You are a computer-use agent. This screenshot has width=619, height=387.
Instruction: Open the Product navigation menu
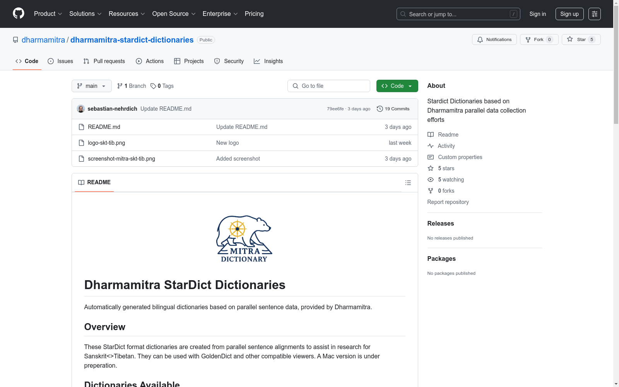[48, 14]
